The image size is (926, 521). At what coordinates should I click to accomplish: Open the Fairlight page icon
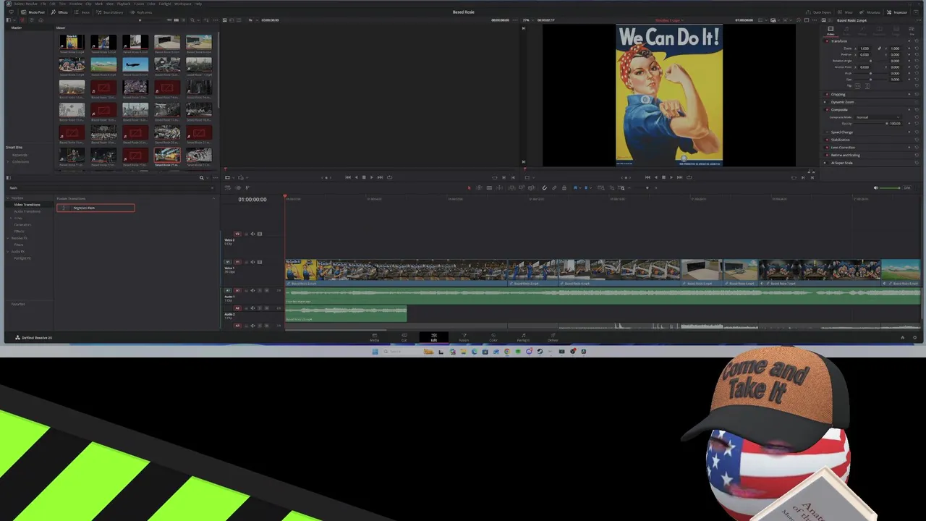(x=523, y=337)
